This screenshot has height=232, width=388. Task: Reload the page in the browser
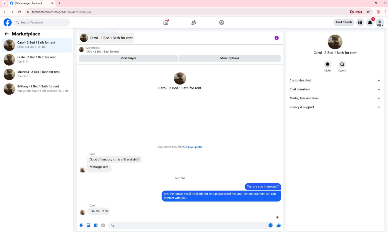point(19,12)
